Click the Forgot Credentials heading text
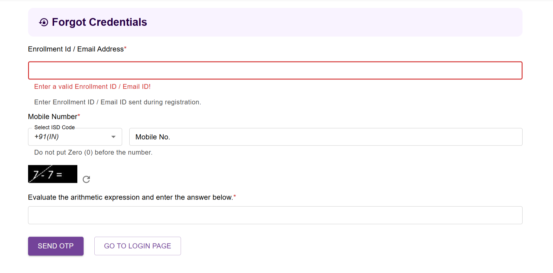The image size is (553, 273). pyautogui.click(x=99, y=22)
